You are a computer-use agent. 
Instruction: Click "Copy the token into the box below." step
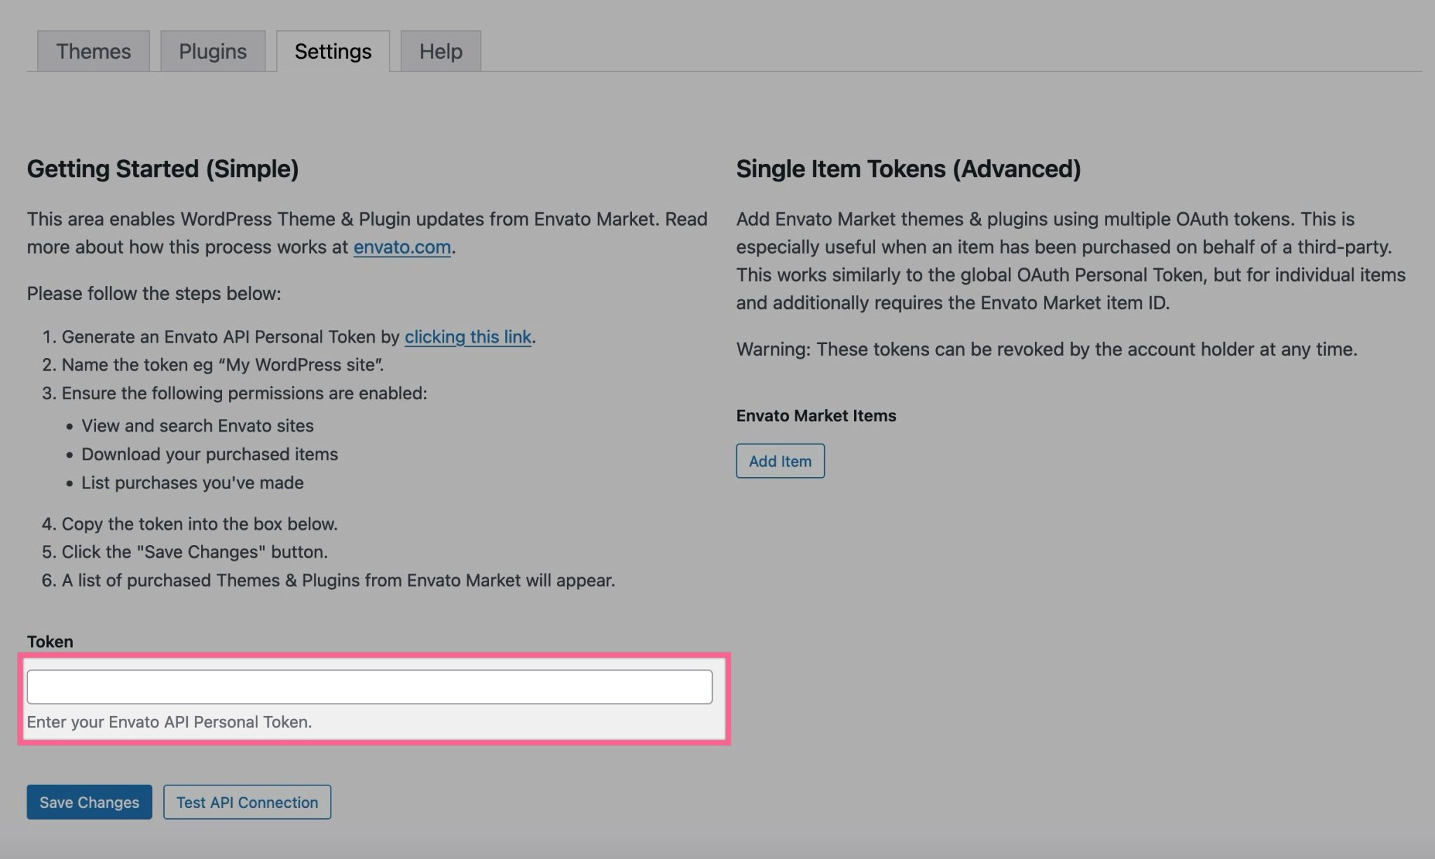(x=200, y=524)
